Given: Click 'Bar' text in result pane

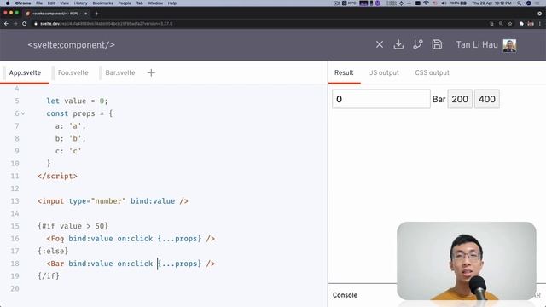Looking at the screenshot, I should [x=439, y=99].
